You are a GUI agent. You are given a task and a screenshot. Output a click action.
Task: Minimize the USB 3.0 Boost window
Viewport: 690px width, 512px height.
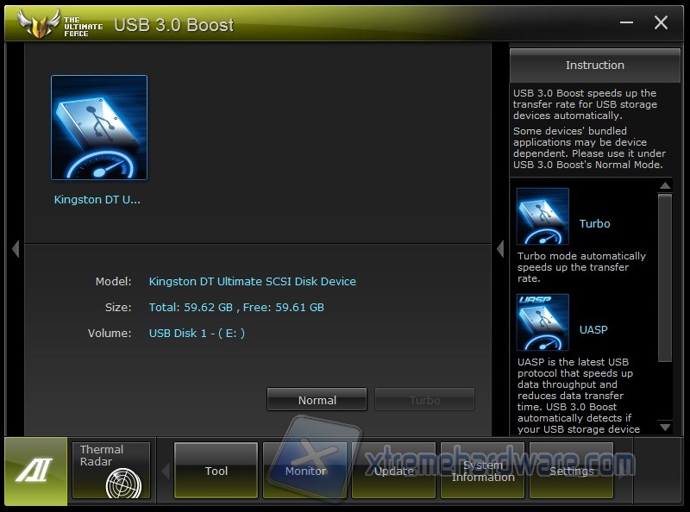(x=625, y=23)
